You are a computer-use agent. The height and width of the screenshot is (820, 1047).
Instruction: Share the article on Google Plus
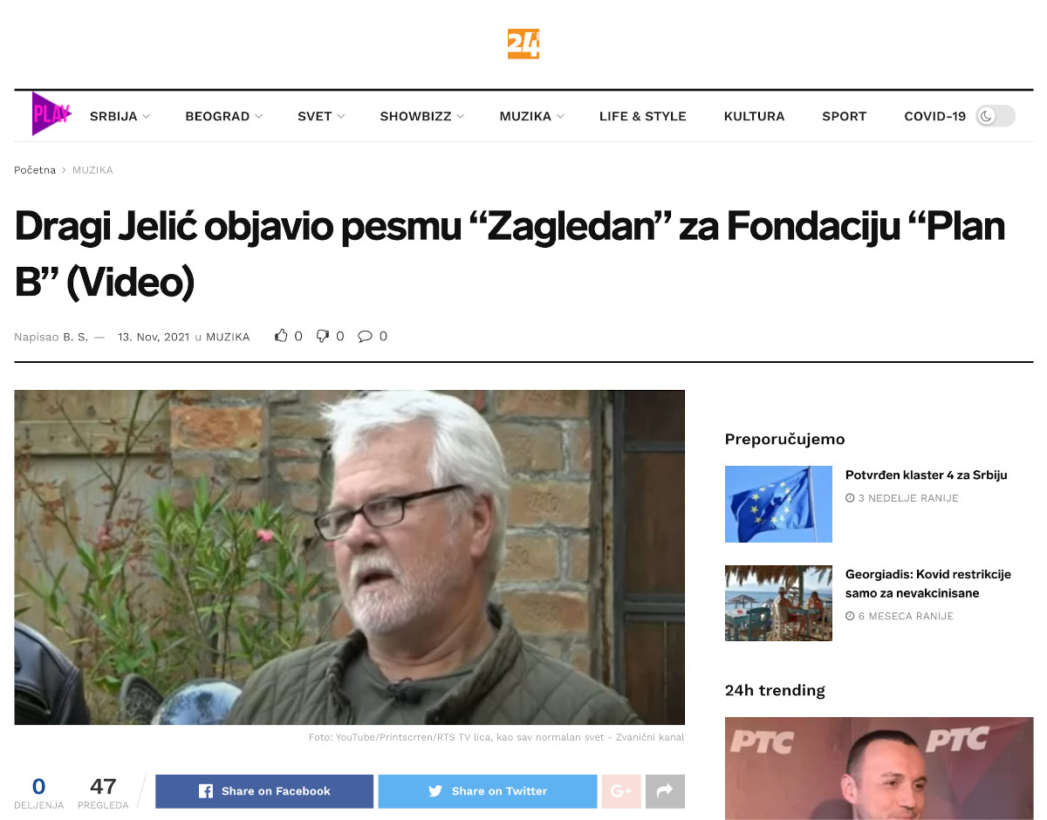point(621,791)
